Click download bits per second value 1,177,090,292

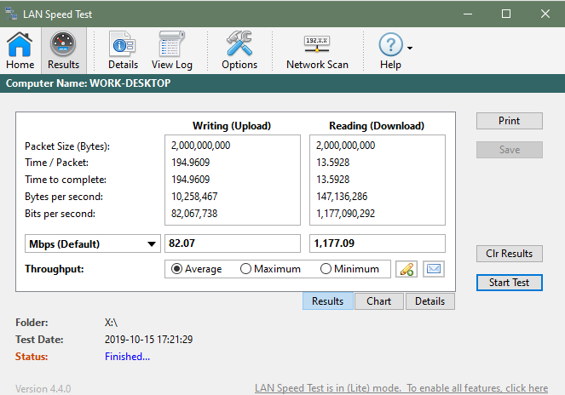pos(345,214)
